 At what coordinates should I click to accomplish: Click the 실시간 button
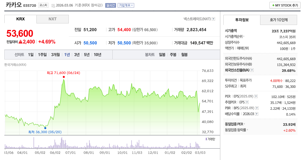point(110,6)
